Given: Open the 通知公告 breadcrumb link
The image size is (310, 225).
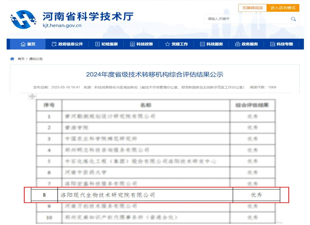Looking at the screenshot, I should (36, 59).
